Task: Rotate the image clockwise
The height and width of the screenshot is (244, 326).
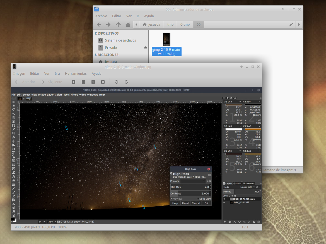Action: [x=126, y=82]
